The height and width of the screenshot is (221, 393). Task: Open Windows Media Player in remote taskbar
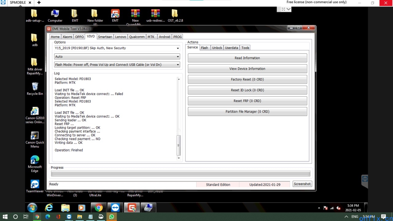[x=82, y=208]
